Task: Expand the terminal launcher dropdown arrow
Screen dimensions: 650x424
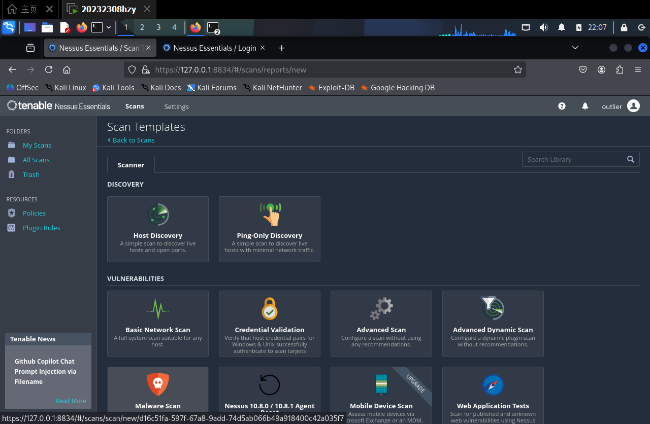Action: coord(109,27)
